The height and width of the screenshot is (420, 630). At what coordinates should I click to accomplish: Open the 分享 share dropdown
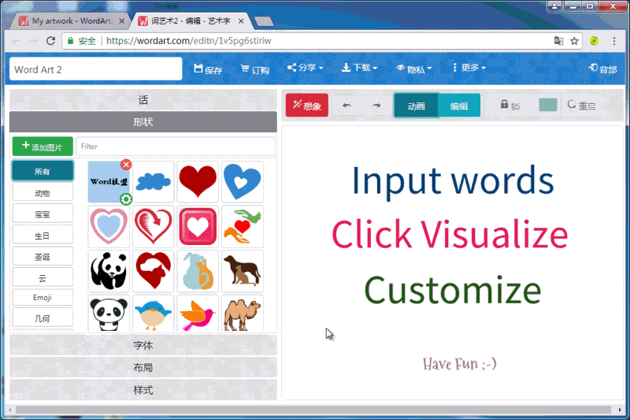(x=305, y=69)
